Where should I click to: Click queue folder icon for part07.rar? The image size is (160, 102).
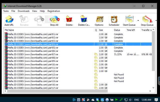(x=95, y=54)
